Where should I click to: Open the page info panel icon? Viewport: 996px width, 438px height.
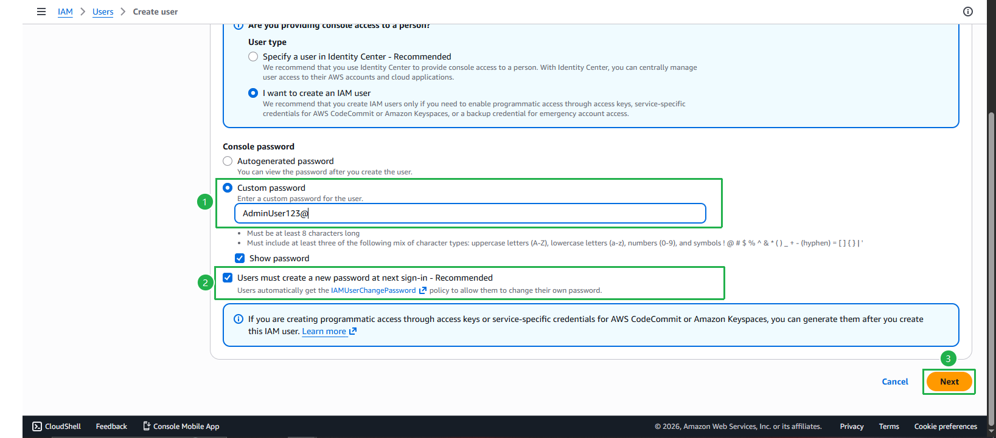coord(968,12)
